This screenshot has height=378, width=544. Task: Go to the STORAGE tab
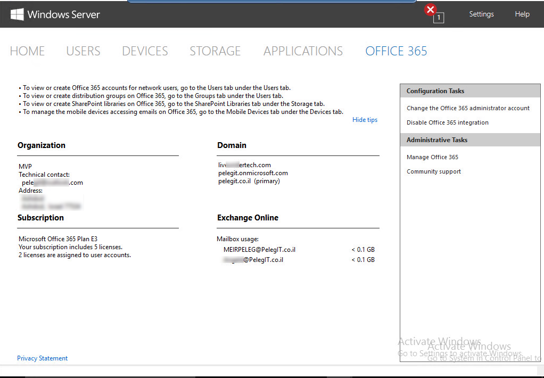(x=215, y=51)
